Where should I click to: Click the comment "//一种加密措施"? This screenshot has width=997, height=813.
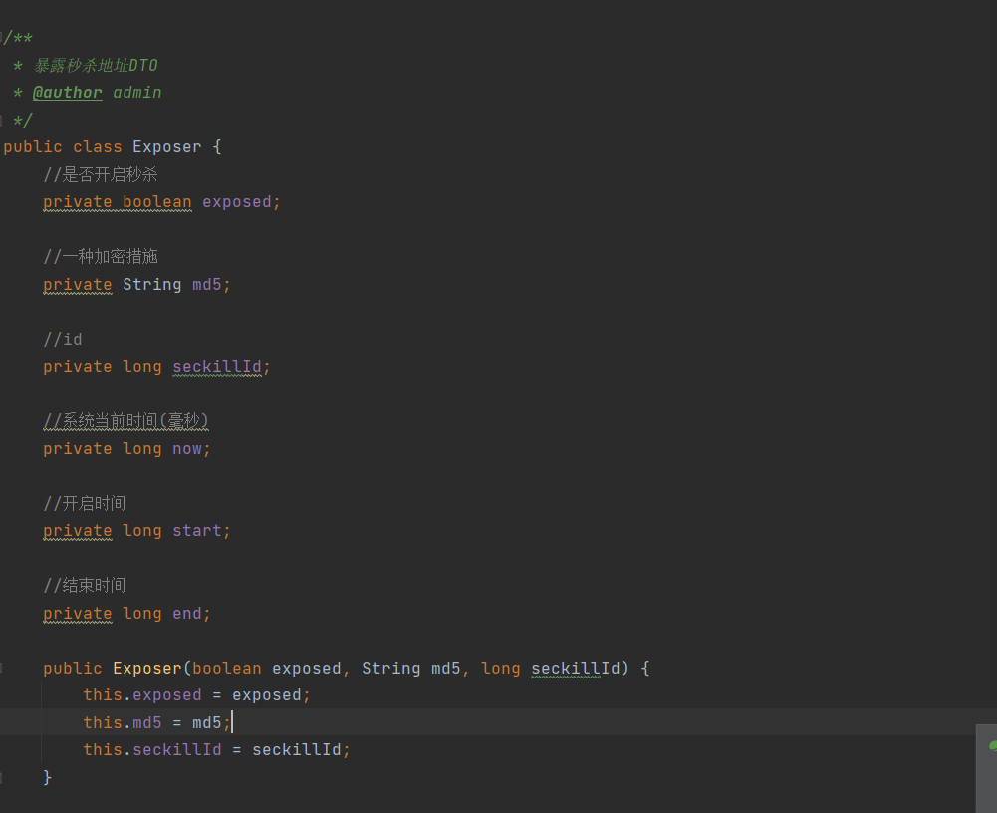[101, 257]
